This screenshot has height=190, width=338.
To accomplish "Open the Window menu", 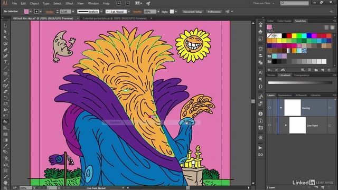I will pyautogui.click(x=93, y=4).
